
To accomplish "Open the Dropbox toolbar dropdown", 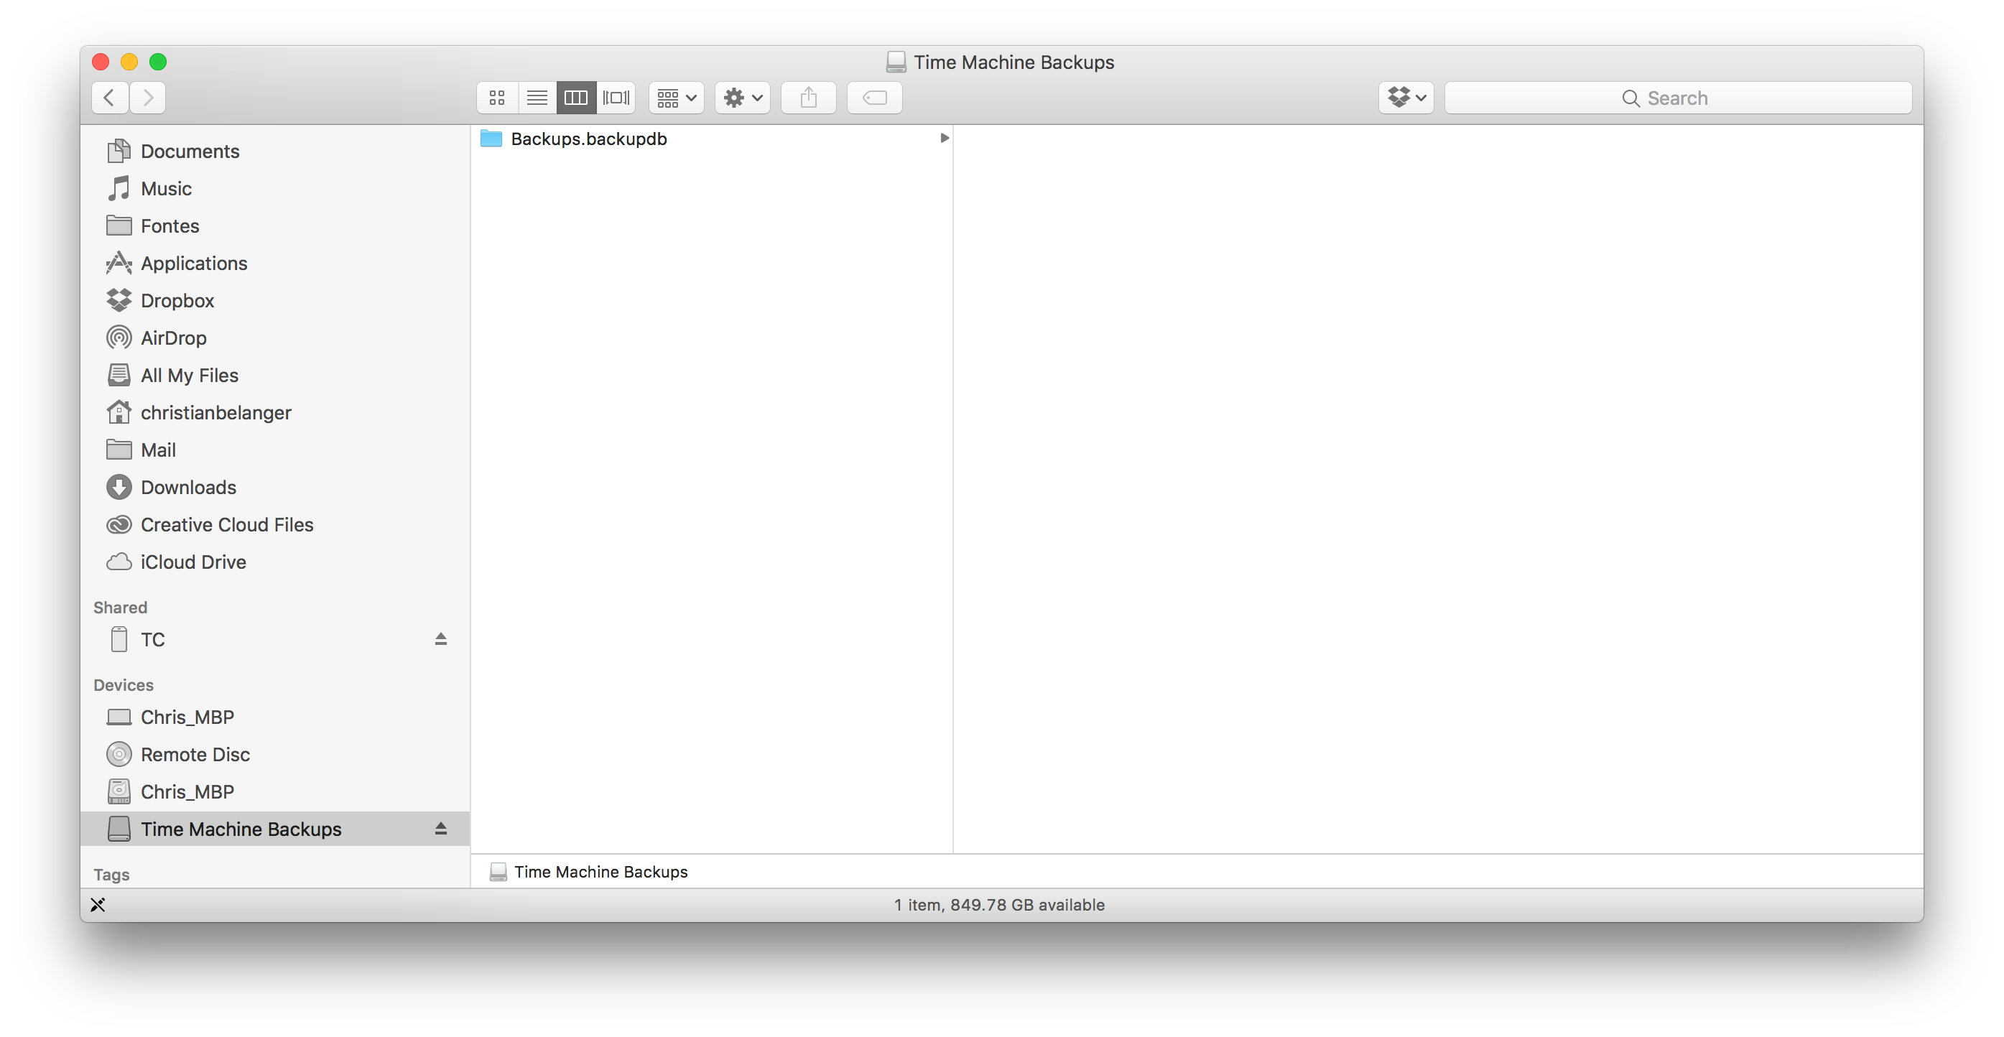I will (x=1406, y=98).
